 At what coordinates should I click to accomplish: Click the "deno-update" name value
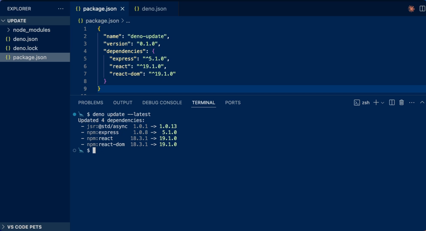tap(147, 36)
